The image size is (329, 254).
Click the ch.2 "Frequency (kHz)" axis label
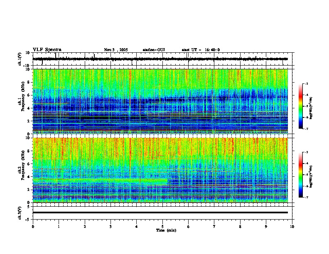pyautogui.click(x=23, y=165)
